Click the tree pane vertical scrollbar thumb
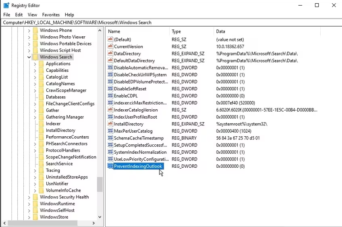342x227 pixels. coord(99,184)
